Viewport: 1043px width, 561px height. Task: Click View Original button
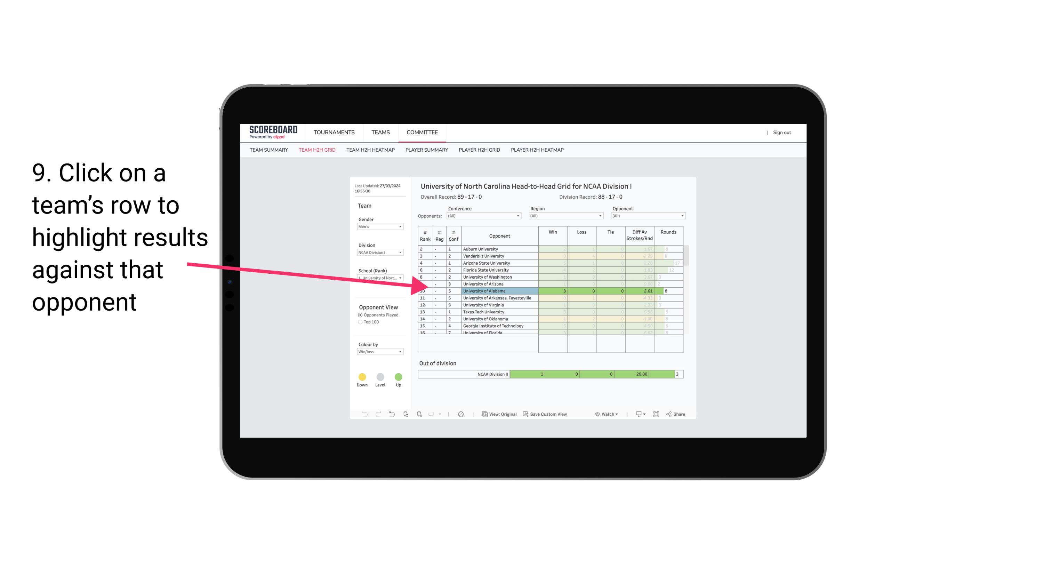pos(499,413)
